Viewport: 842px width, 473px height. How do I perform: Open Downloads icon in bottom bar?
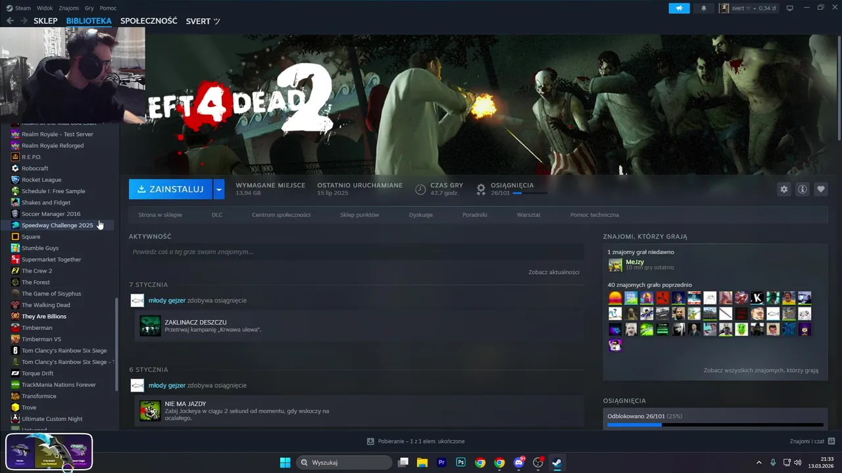click(x=370, y=441)
